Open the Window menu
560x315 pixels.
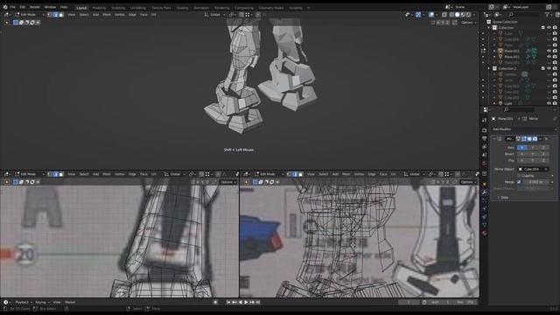point(50,7)
